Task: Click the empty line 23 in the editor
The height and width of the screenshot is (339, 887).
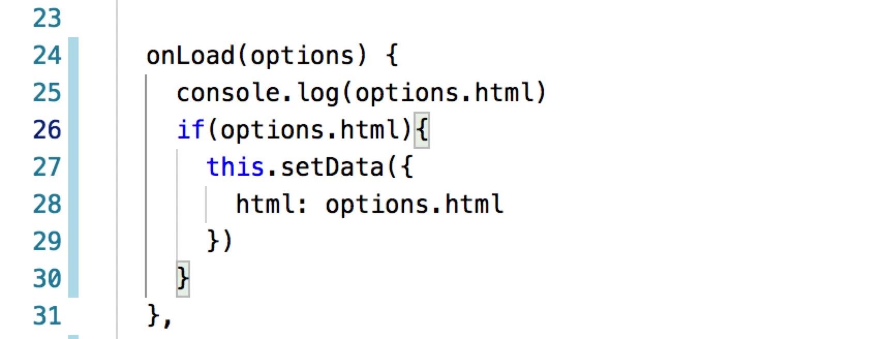Action: pos(501,18)
